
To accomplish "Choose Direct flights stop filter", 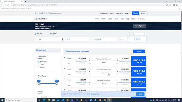I will [x=38, y=65].
